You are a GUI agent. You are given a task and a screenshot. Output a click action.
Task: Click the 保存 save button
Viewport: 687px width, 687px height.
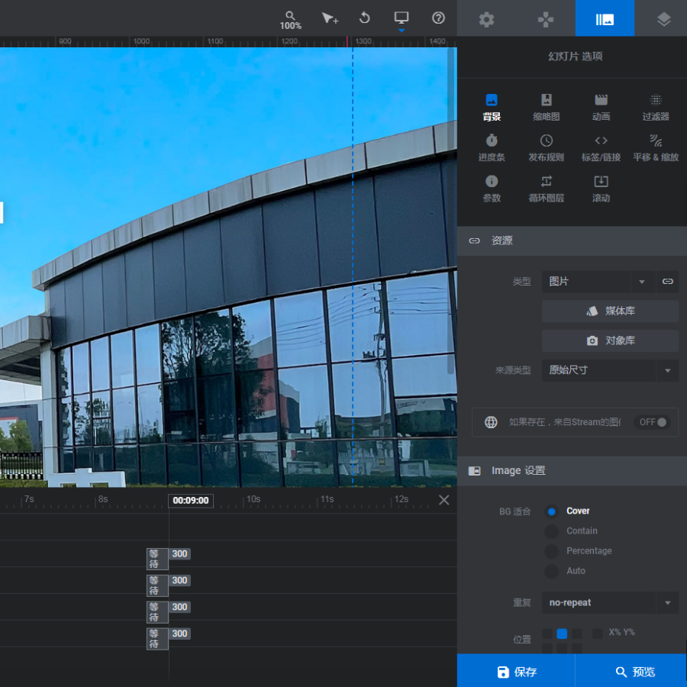(x=516, y=671)
